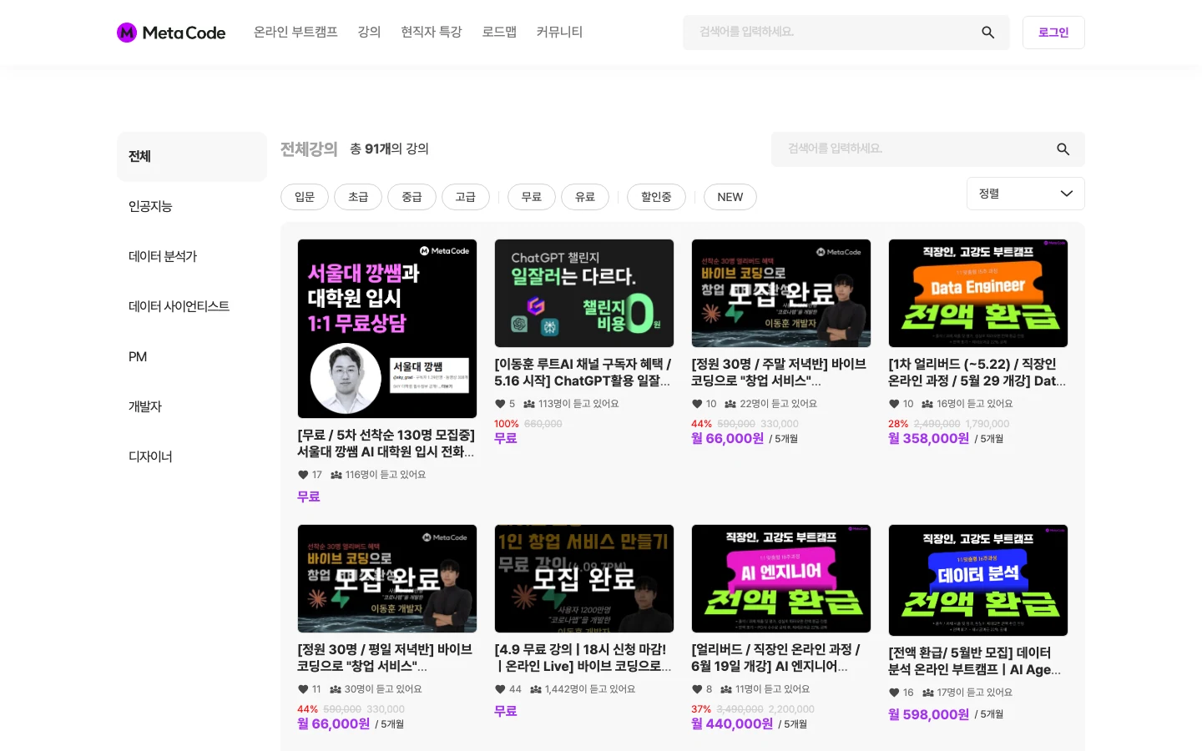Toggle the 할인중 filter chip
This screenshot has height=751, width=1202.
click(656, 197)
